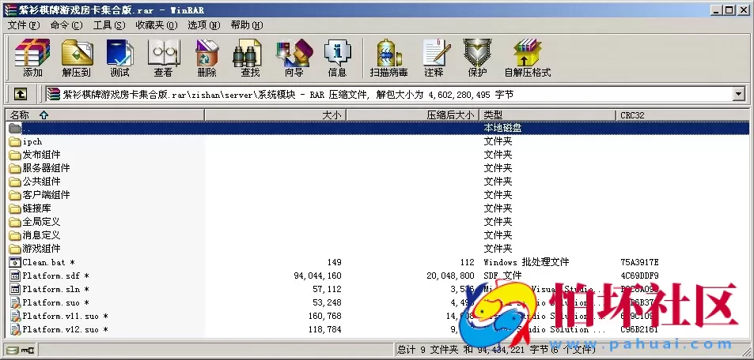Click the Protect (保护) shield icon
Screen dimensions: 754x360
click(477, 58)
